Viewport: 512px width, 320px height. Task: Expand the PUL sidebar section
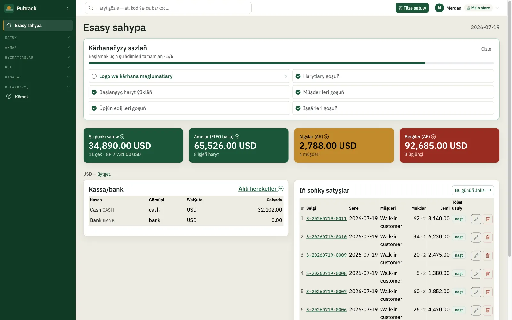coord(38,67)
